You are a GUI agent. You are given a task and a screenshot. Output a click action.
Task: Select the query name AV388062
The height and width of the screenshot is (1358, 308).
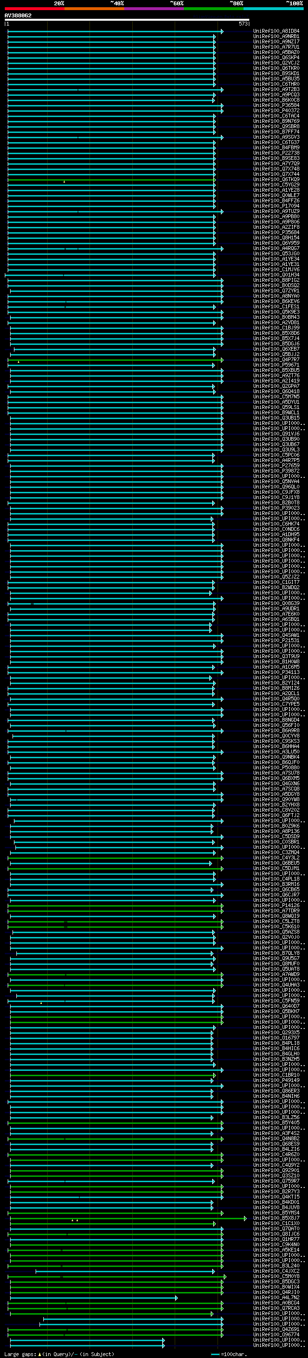[x=18, y=16]
